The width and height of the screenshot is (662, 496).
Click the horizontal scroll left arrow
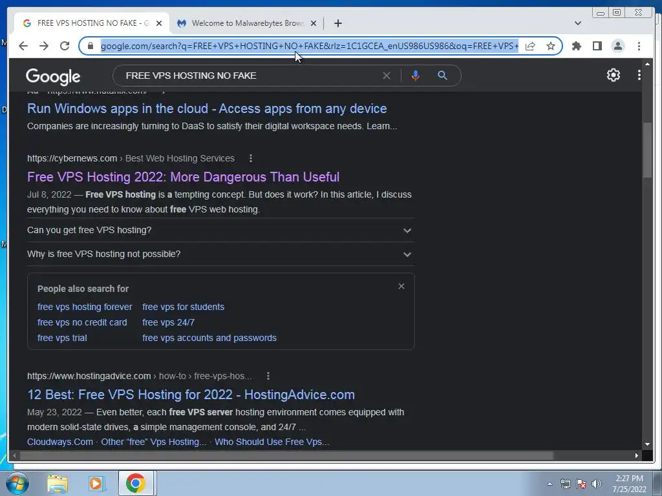[x=14, y=455]
